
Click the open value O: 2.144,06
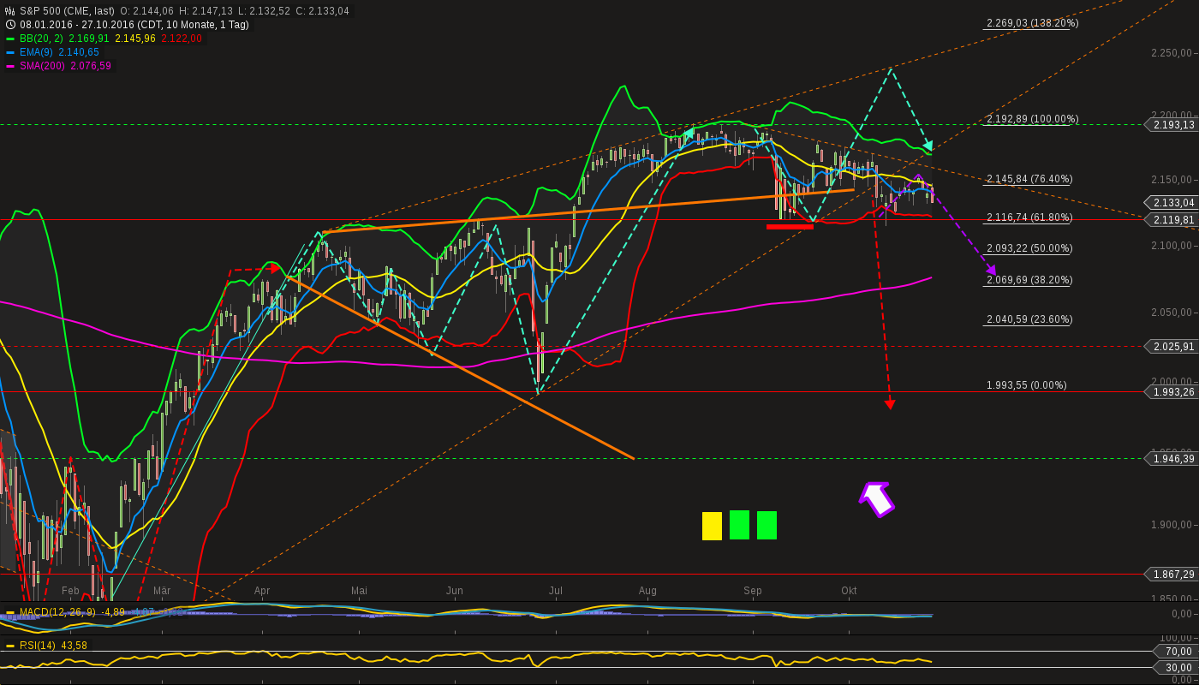coord(148,11)
